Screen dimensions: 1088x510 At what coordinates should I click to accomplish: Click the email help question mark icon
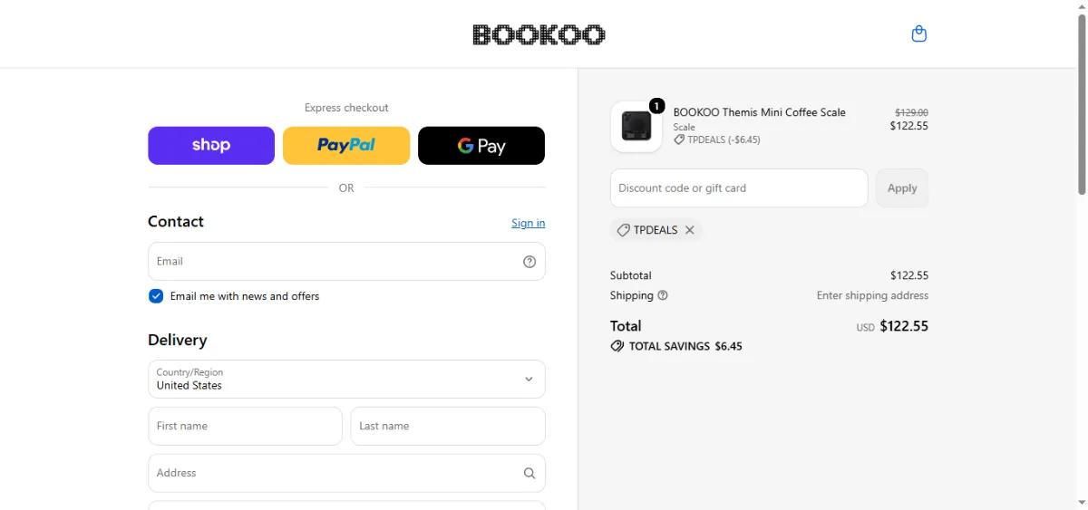(529, 262)
